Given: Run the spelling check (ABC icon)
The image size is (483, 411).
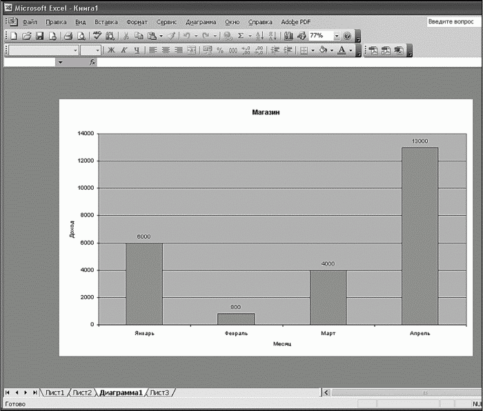Looking at the screenshot, I should pos(97,36).
